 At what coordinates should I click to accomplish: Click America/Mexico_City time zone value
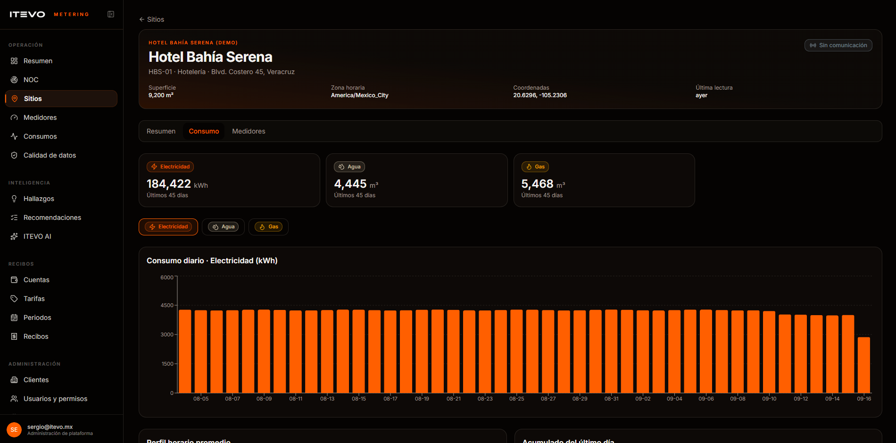point(359,95)
